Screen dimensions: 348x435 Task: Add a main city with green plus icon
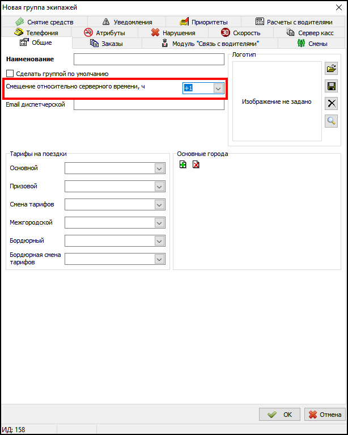(x=183, y=165)
